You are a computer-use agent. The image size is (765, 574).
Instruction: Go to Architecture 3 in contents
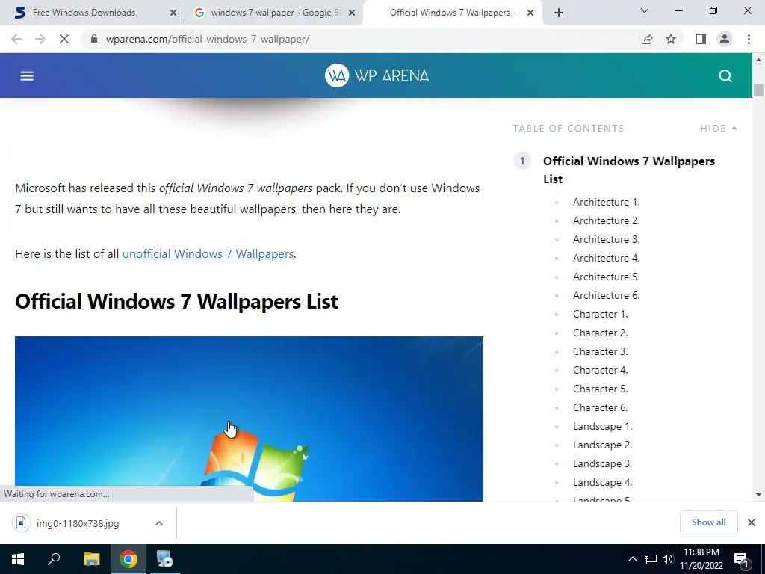[x=606, y=239]
